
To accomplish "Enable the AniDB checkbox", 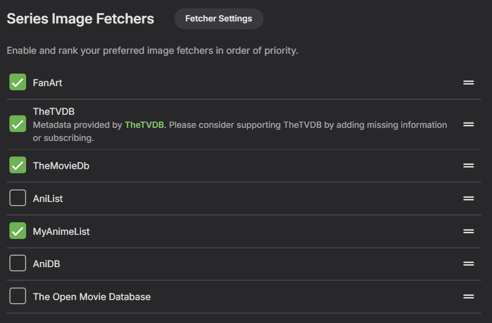I will click(x=18, y=264).
